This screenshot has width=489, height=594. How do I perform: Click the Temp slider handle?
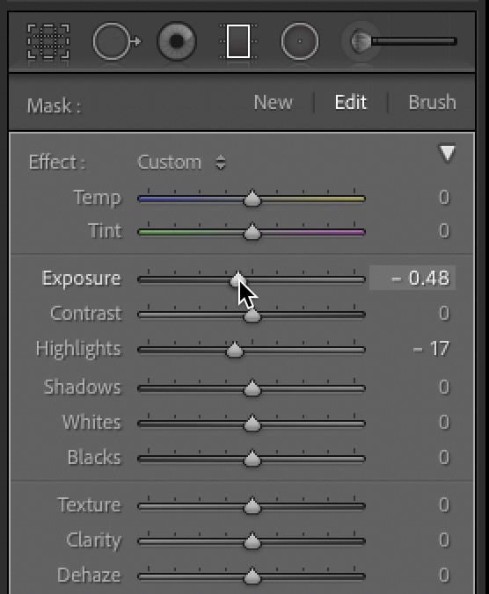click(252, 198)
